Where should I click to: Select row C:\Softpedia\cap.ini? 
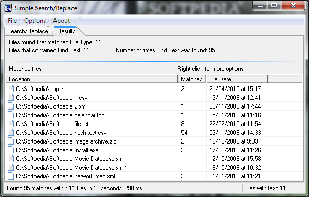point(154,89)
